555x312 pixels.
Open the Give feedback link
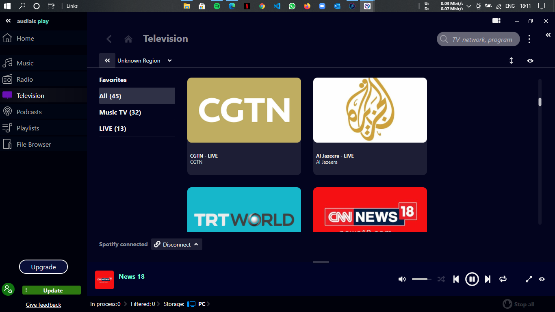coord(43,305)
